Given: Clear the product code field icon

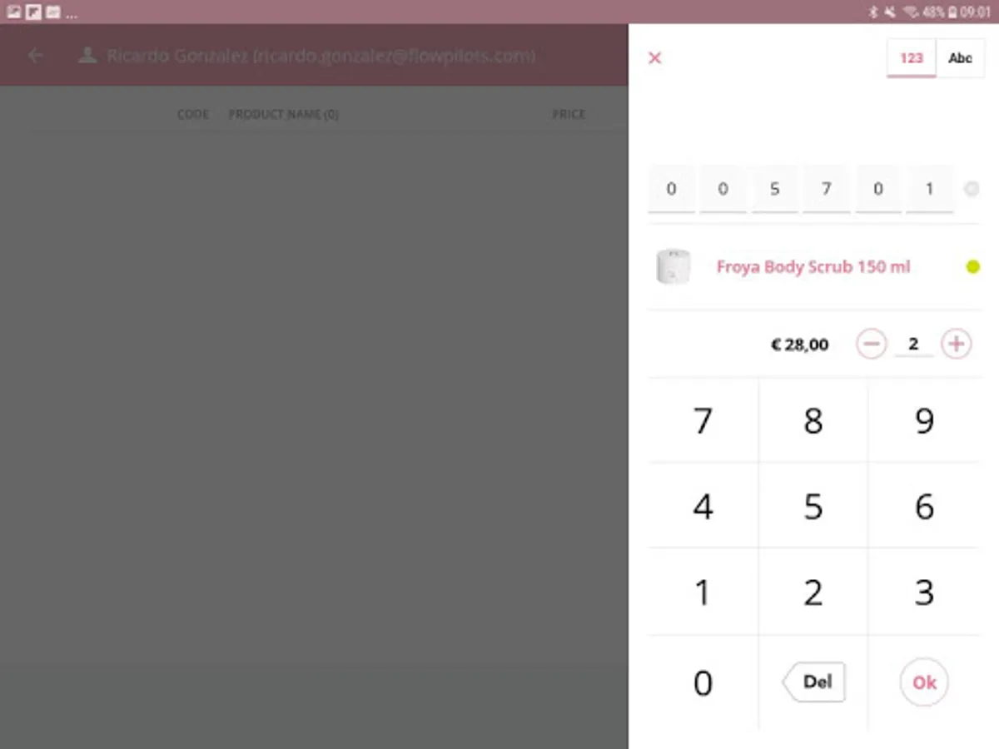Looking at the screenshot, I should 972,190.
